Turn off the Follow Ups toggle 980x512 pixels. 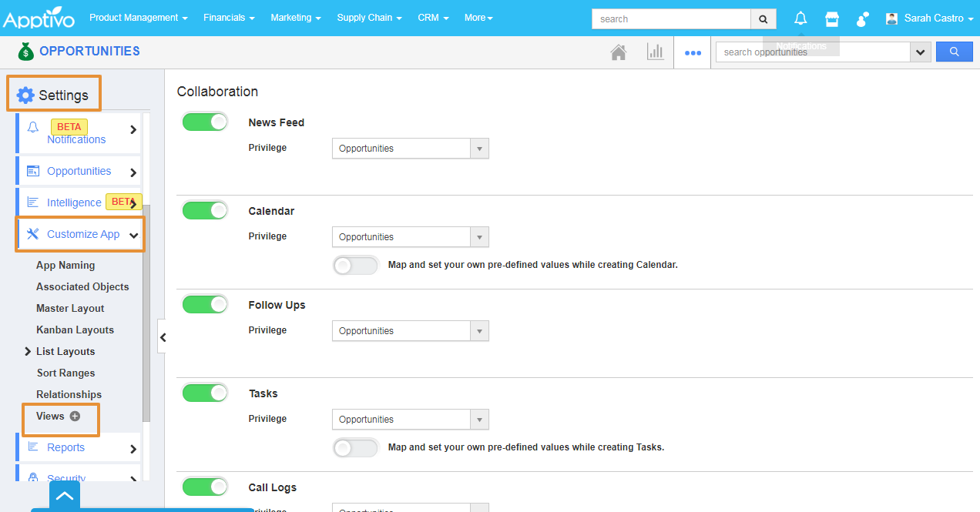[205, 304]
